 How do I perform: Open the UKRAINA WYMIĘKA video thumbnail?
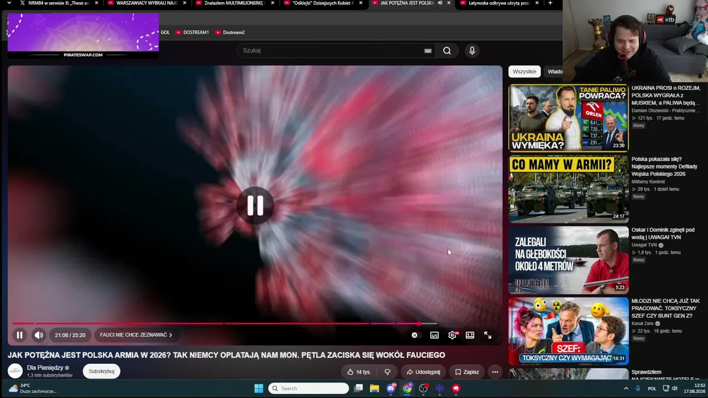click(569, 118)
